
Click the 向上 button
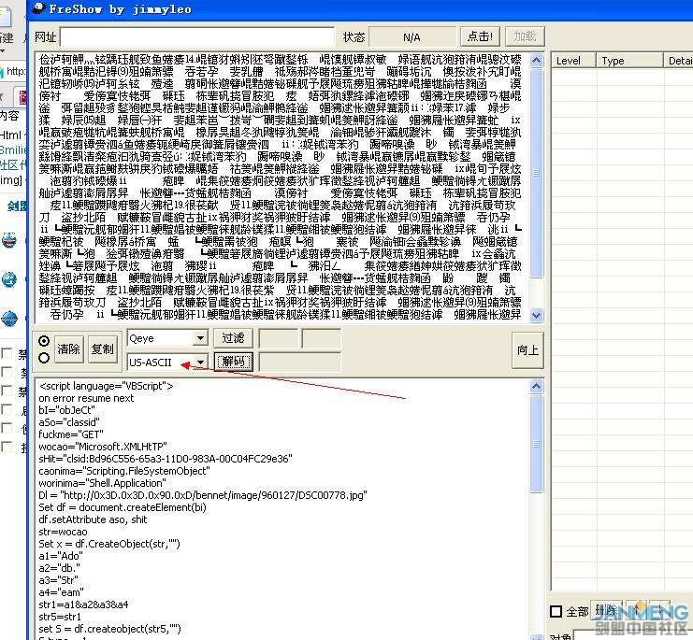[x=527, y=350]
